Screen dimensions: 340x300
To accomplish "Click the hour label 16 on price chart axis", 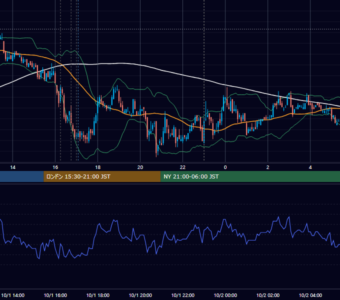I will (55, 167).
